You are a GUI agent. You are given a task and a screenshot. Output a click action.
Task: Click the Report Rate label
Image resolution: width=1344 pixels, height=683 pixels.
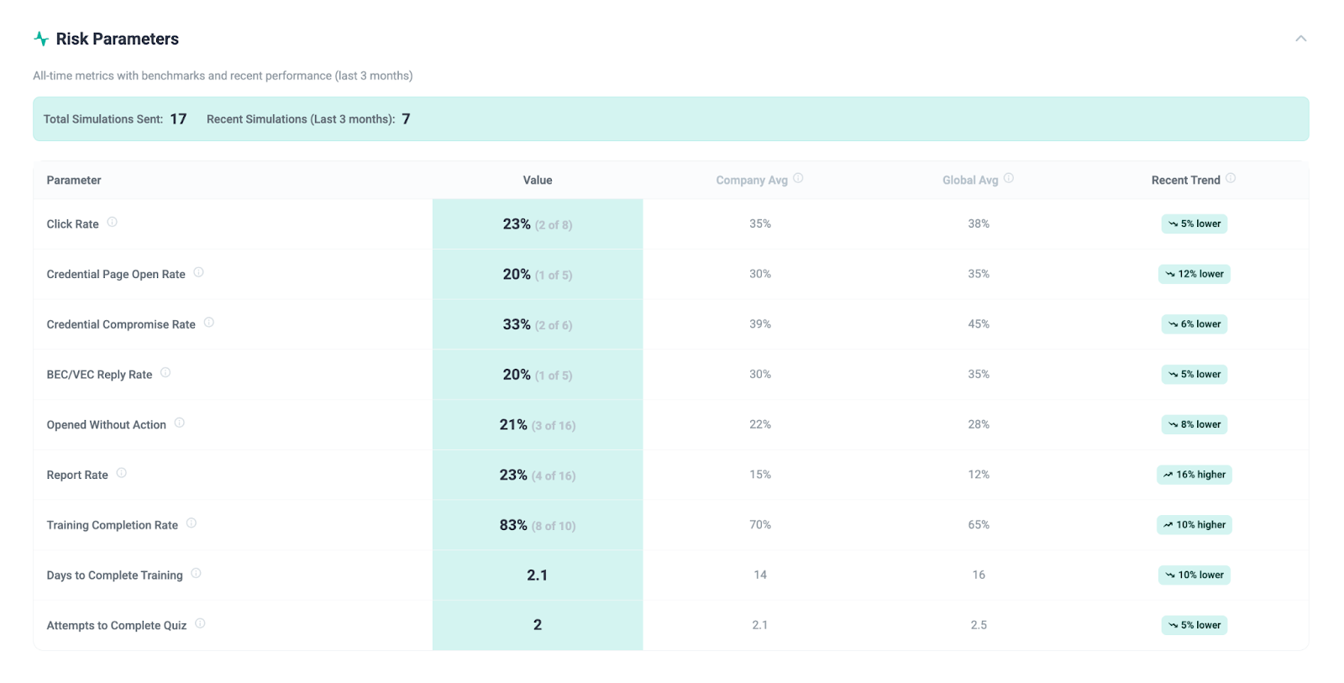[x=77, y=475]
